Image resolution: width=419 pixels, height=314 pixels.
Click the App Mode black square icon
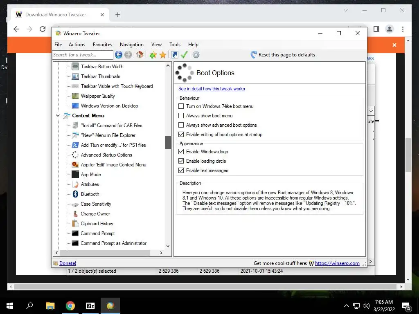75,174
